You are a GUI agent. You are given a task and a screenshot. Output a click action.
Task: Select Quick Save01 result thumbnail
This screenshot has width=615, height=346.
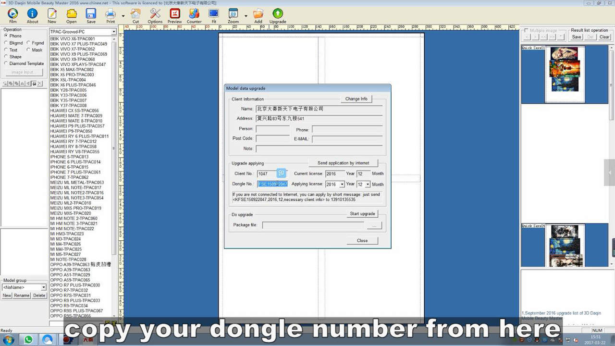coord(565,74)
